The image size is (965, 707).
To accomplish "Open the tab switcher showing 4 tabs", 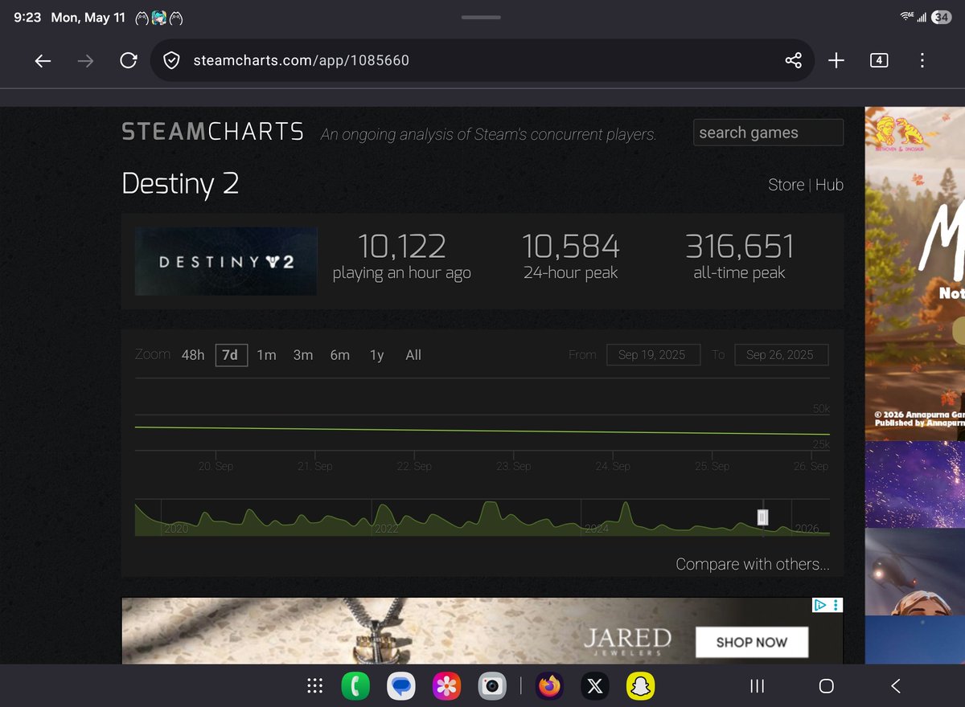I will (879, 60).
